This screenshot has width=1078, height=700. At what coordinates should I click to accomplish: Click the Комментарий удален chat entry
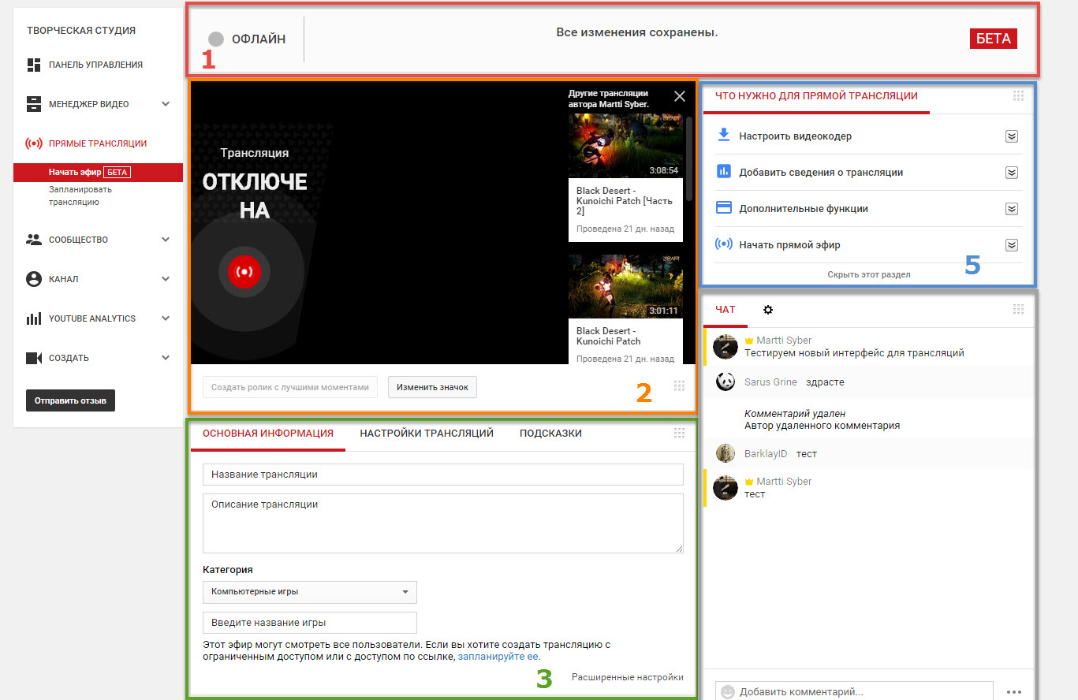pos(795,413)
